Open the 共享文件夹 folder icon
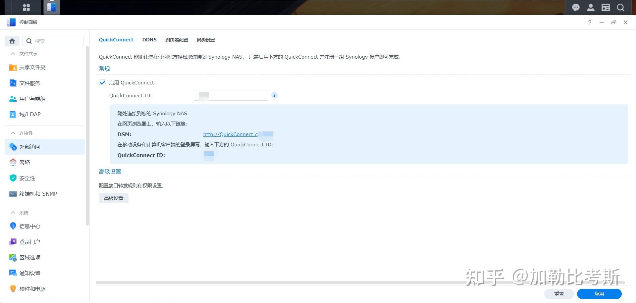 click(13, 68)
